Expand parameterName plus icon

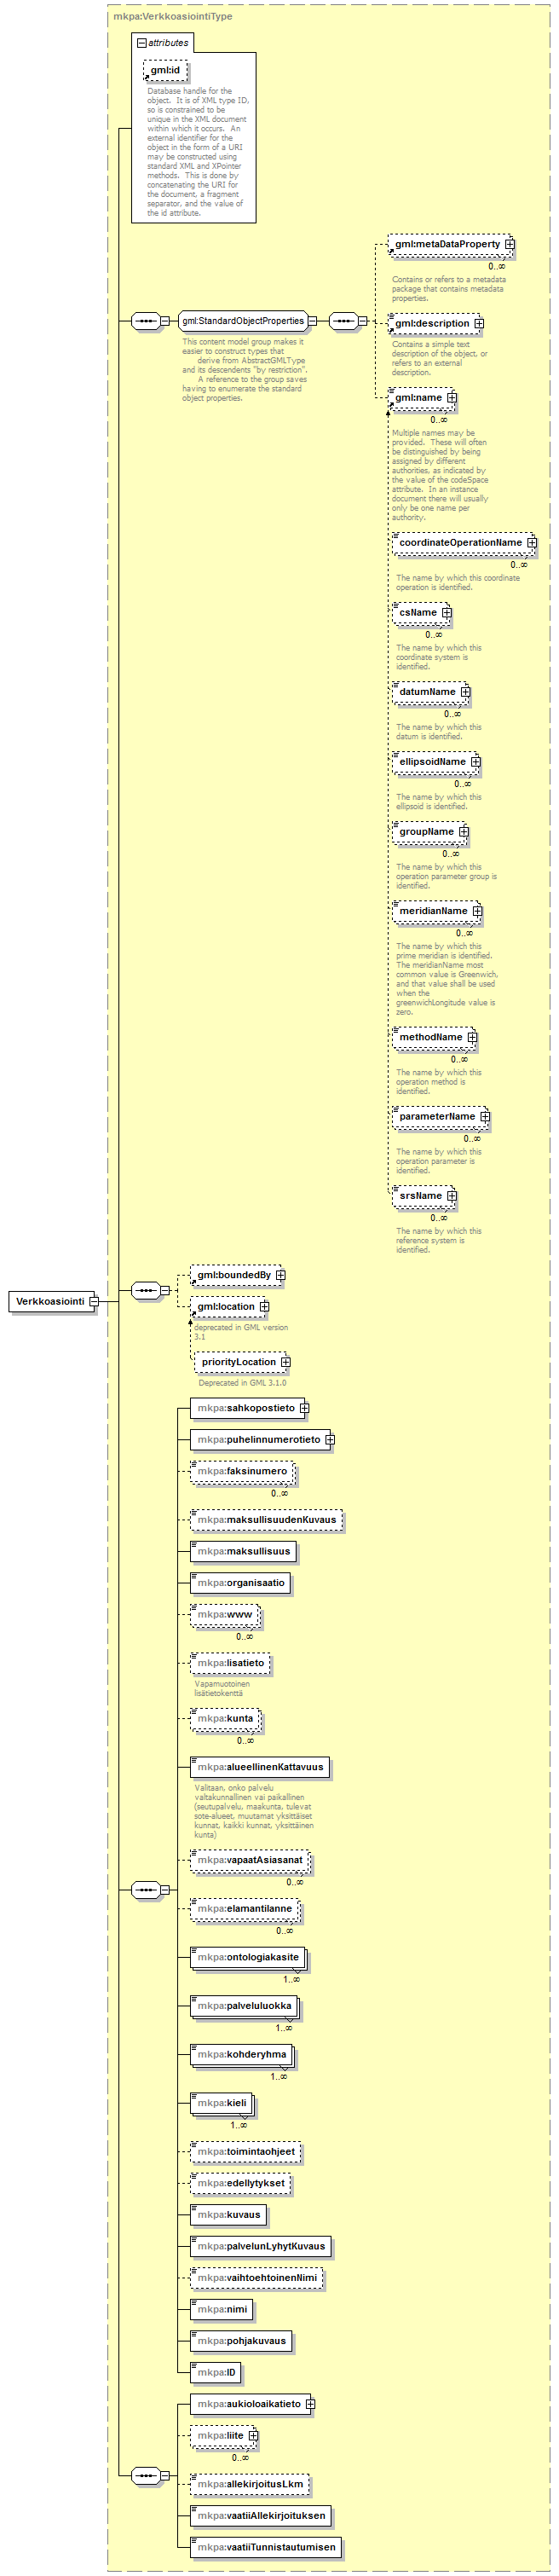485,1117
